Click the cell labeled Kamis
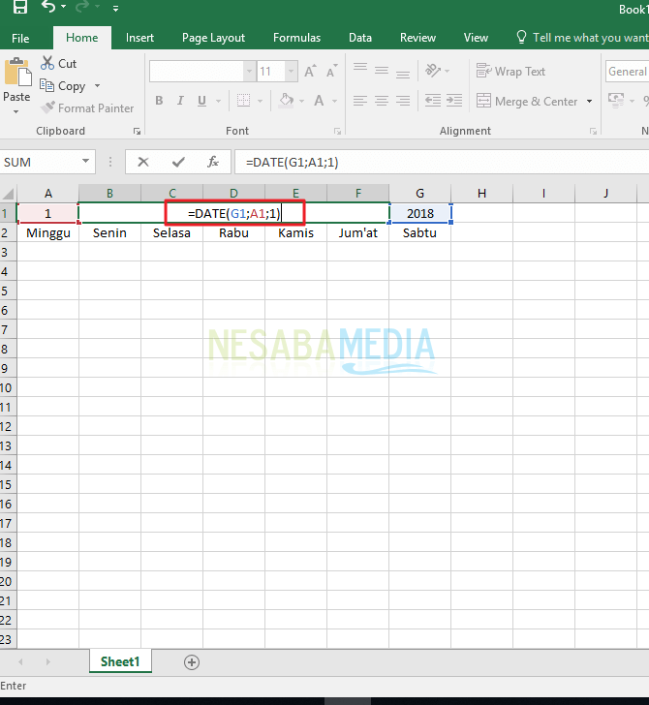 [296, 232]
